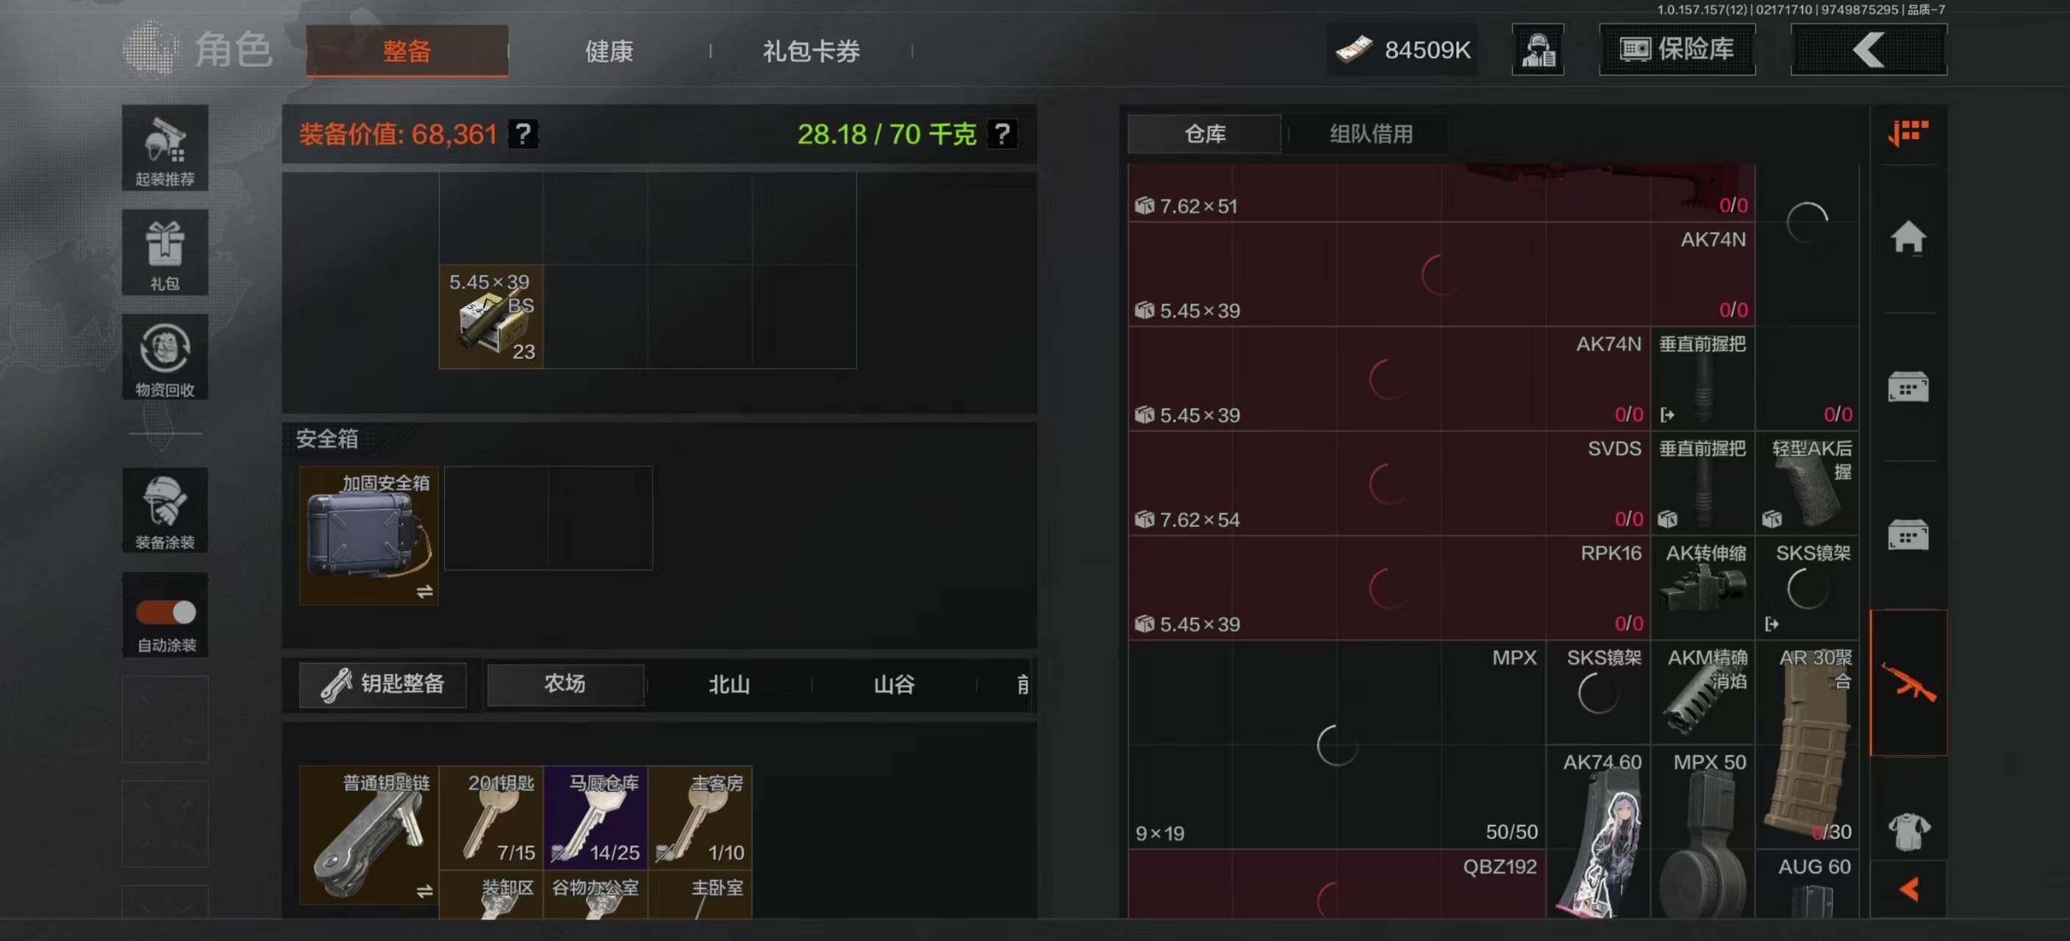This screenshot has height=941, width=2070.
Task: Select the house category icon in sidebar
Action: [1908, 238]
